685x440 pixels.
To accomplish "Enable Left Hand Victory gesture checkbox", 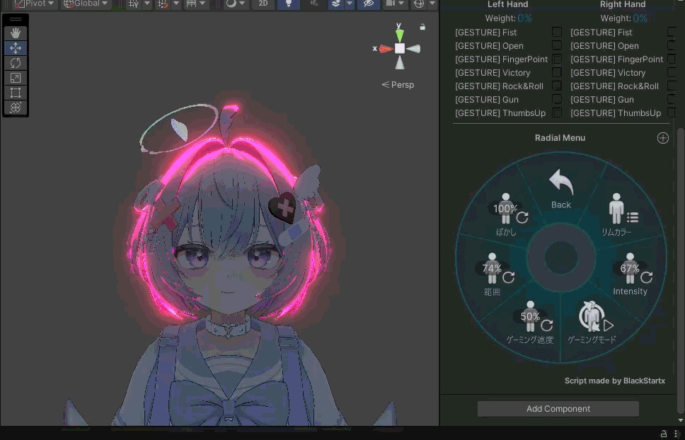I will (x=556, y=72).
